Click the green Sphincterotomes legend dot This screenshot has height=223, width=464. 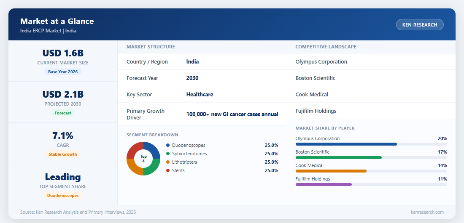(x=168, y=154)
